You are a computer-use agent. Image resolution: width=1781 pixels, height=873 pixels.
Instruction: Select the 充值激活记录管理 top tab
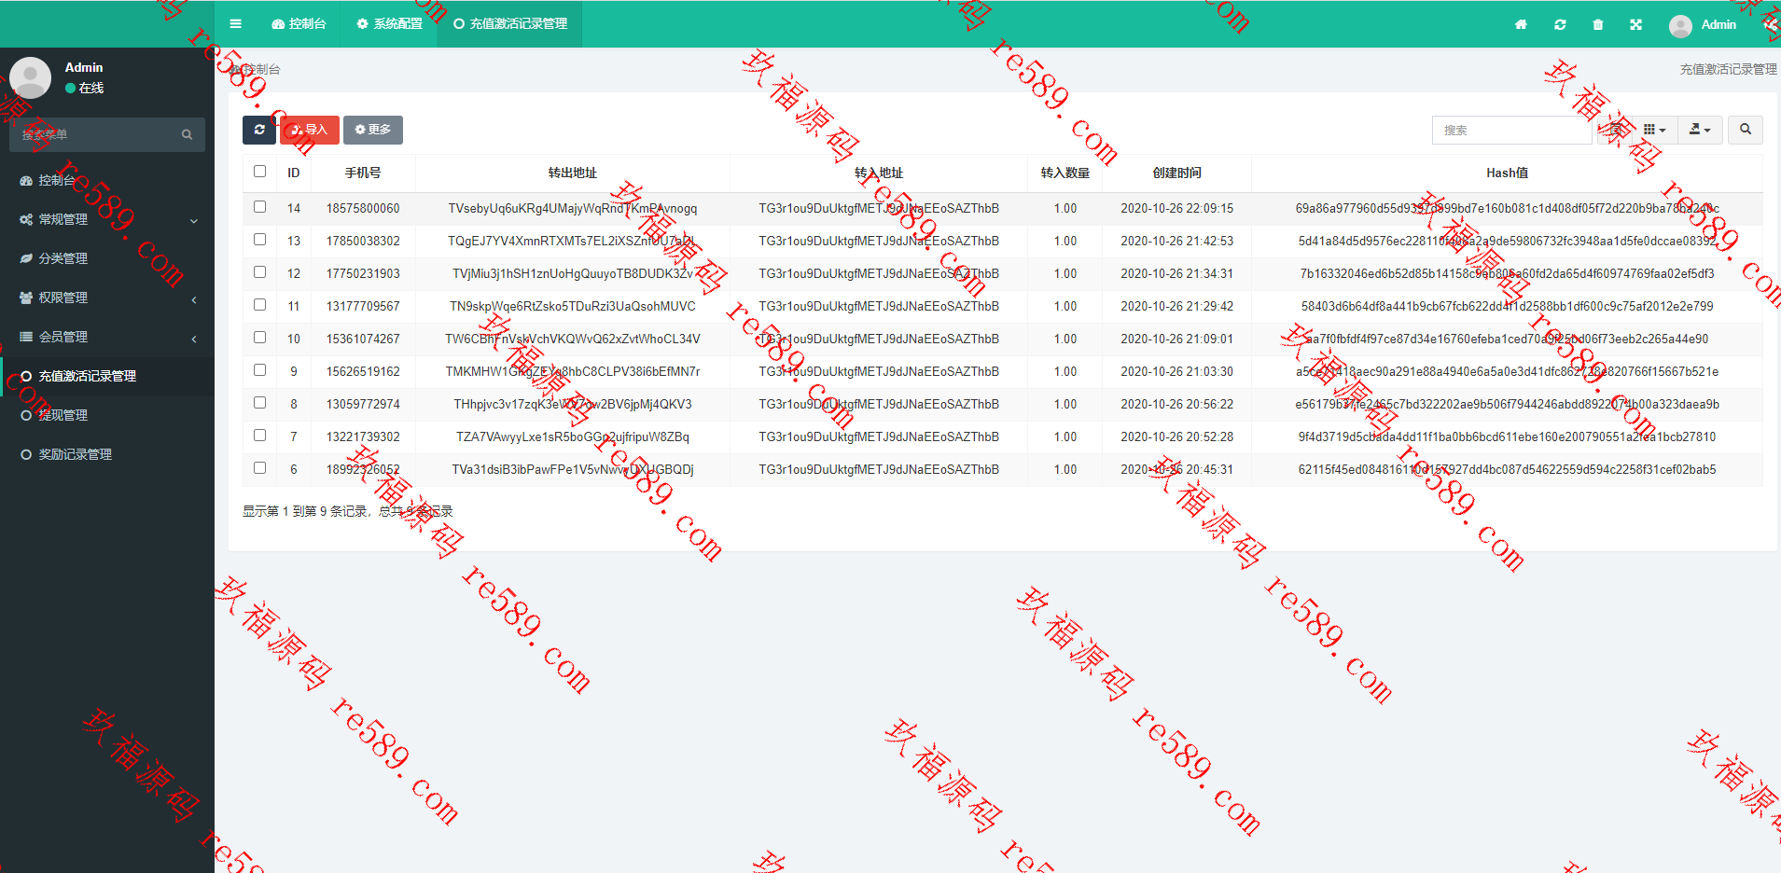tap(510, 24)
